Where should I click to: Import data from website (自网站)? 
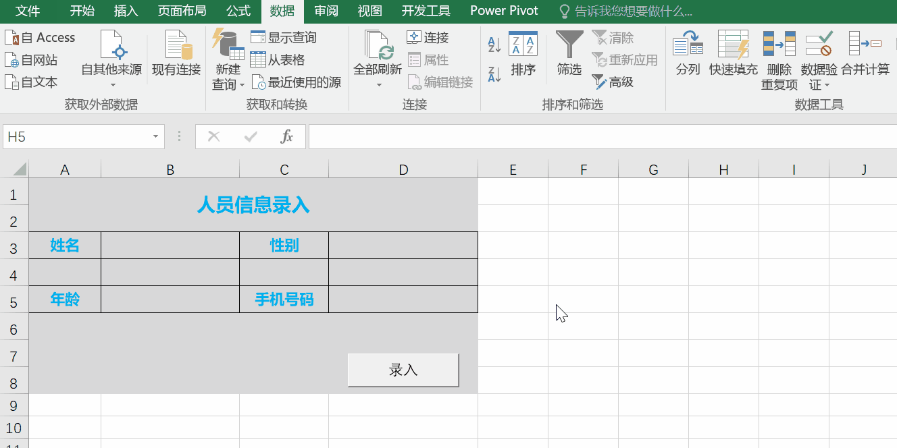[31, 60]
